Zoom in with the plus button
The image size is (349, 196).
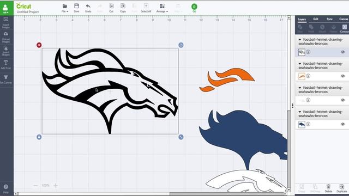pyautogui.click(x=56, y=185)
